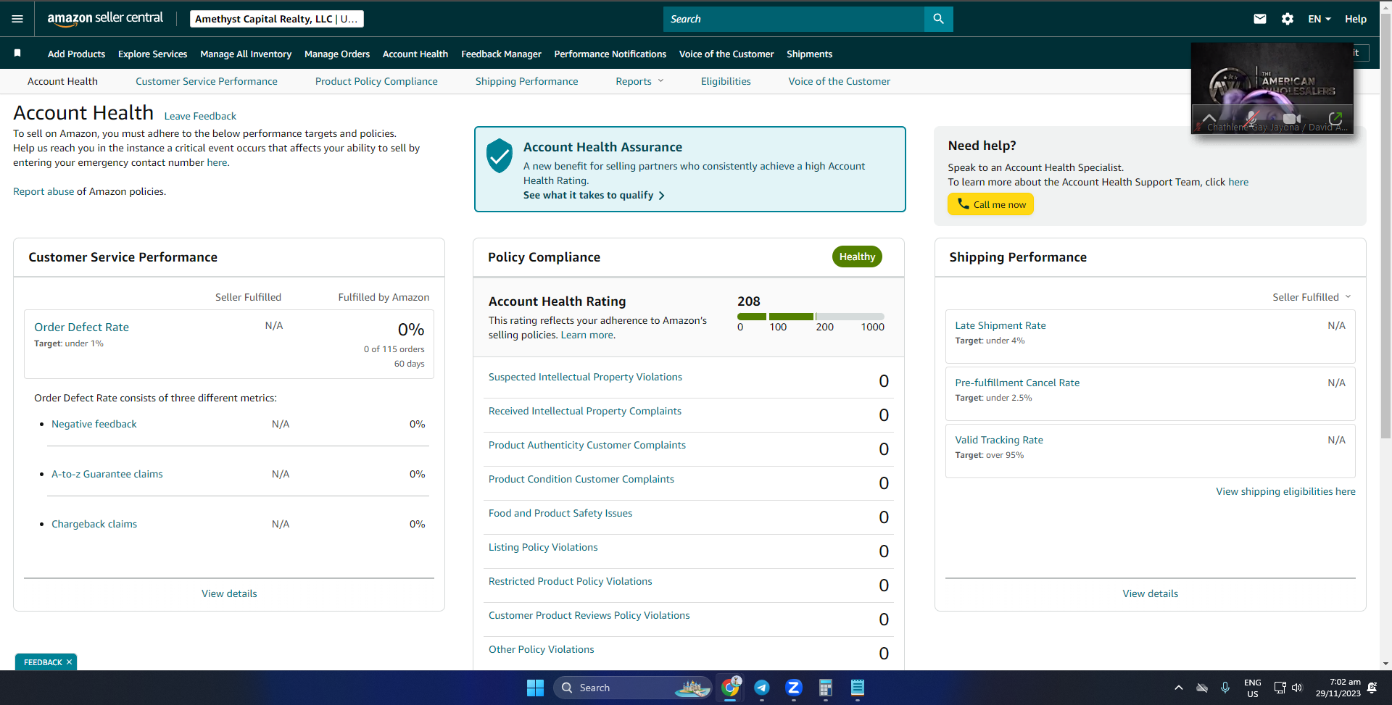
Task: Switch to Shipping Performance tab
Action: pos(526,81)
